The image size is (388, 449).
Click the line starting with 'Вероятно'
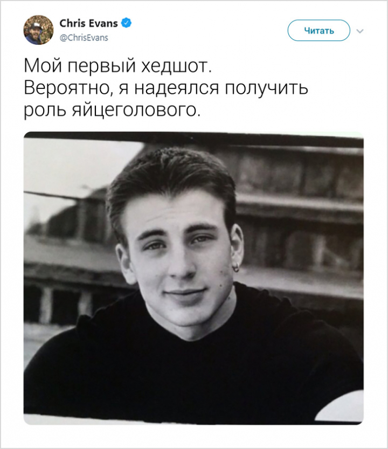point(166,88)
